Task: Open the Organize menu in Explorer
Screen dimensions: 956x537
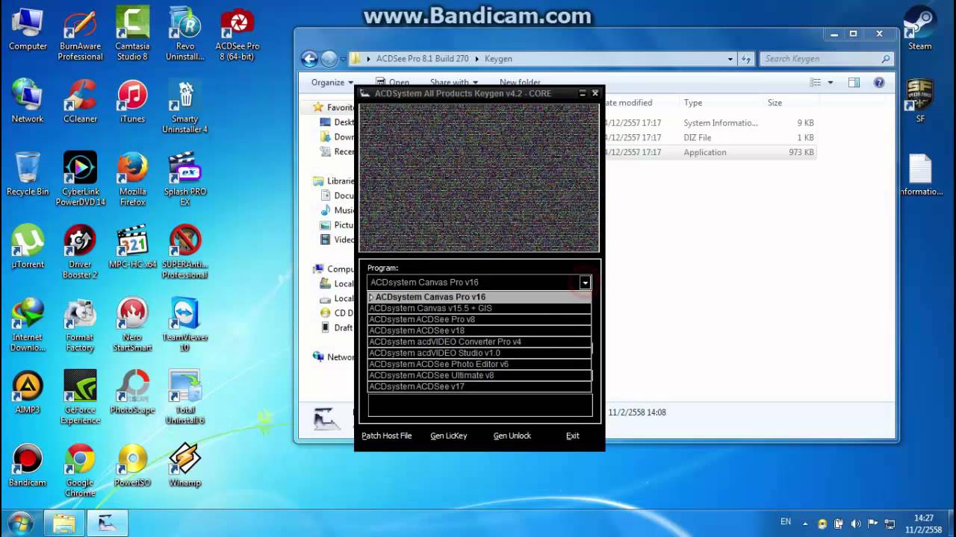Action: 332,82
